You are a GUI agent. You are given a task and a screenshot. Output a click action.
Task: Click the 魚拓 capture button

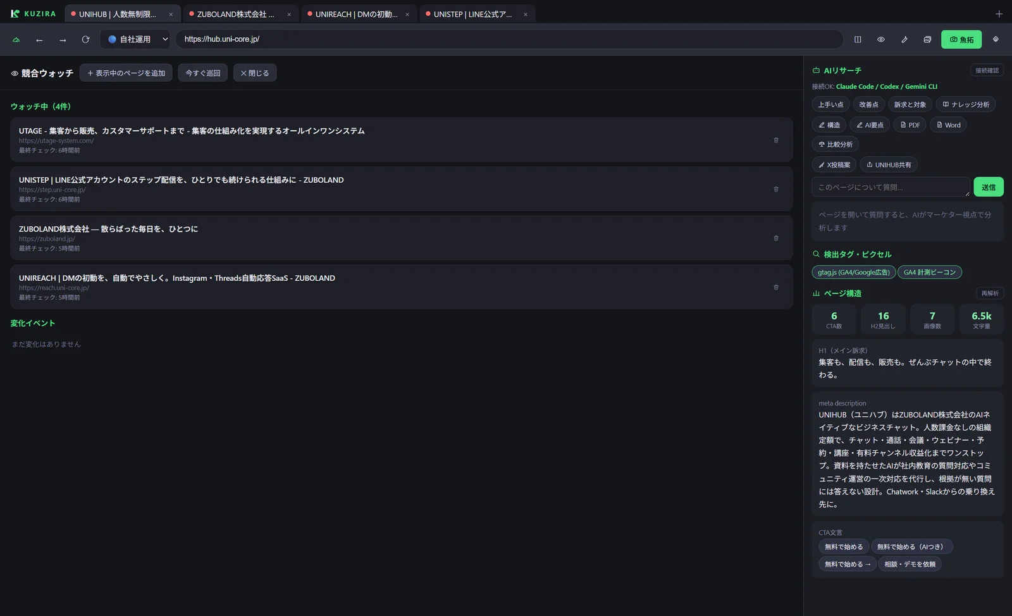(961, 39)
